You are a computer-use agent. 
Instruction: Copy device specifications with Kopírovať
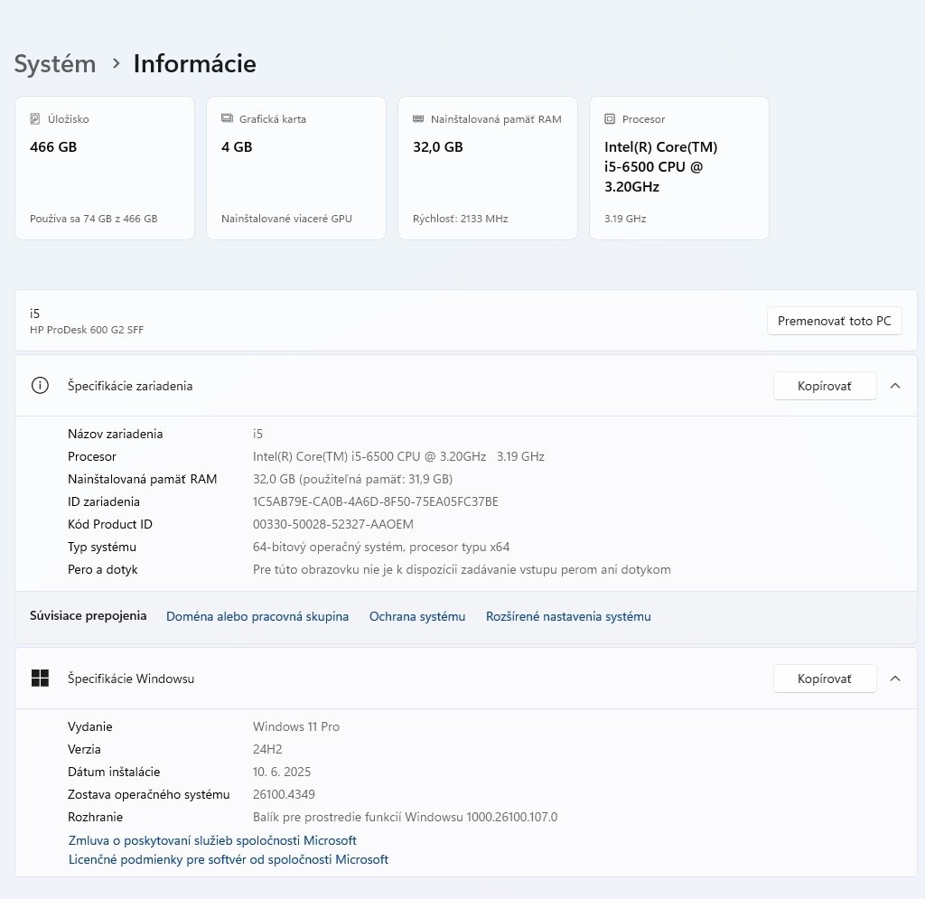[824, 386]
